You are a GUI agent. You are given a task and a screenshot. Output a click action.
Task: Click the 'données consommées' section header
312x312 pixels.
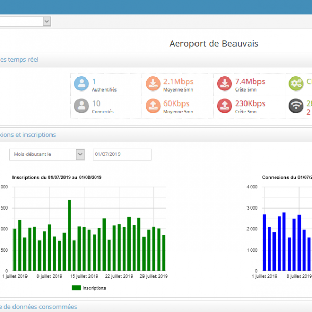(x=38, y=307)
